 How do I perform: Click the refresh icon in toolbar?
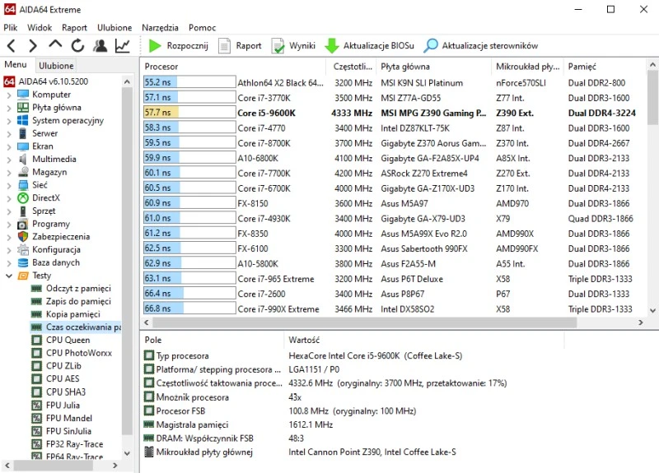77,45
